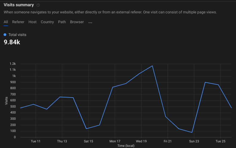
Task: Open the three-dot more filters menu
Action: [x=90, y=22]
